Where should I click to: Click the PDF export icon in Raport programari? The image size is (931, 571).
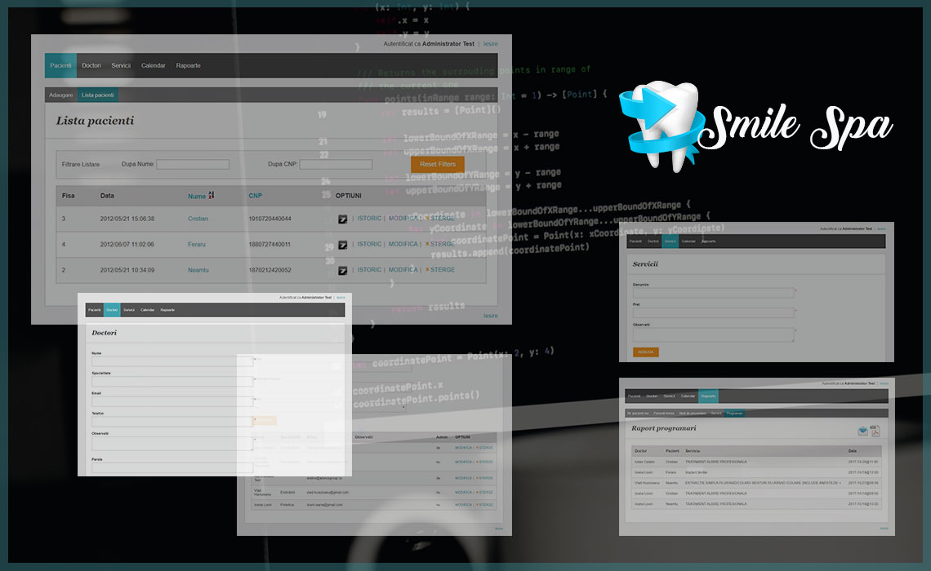tap(874, 432)
